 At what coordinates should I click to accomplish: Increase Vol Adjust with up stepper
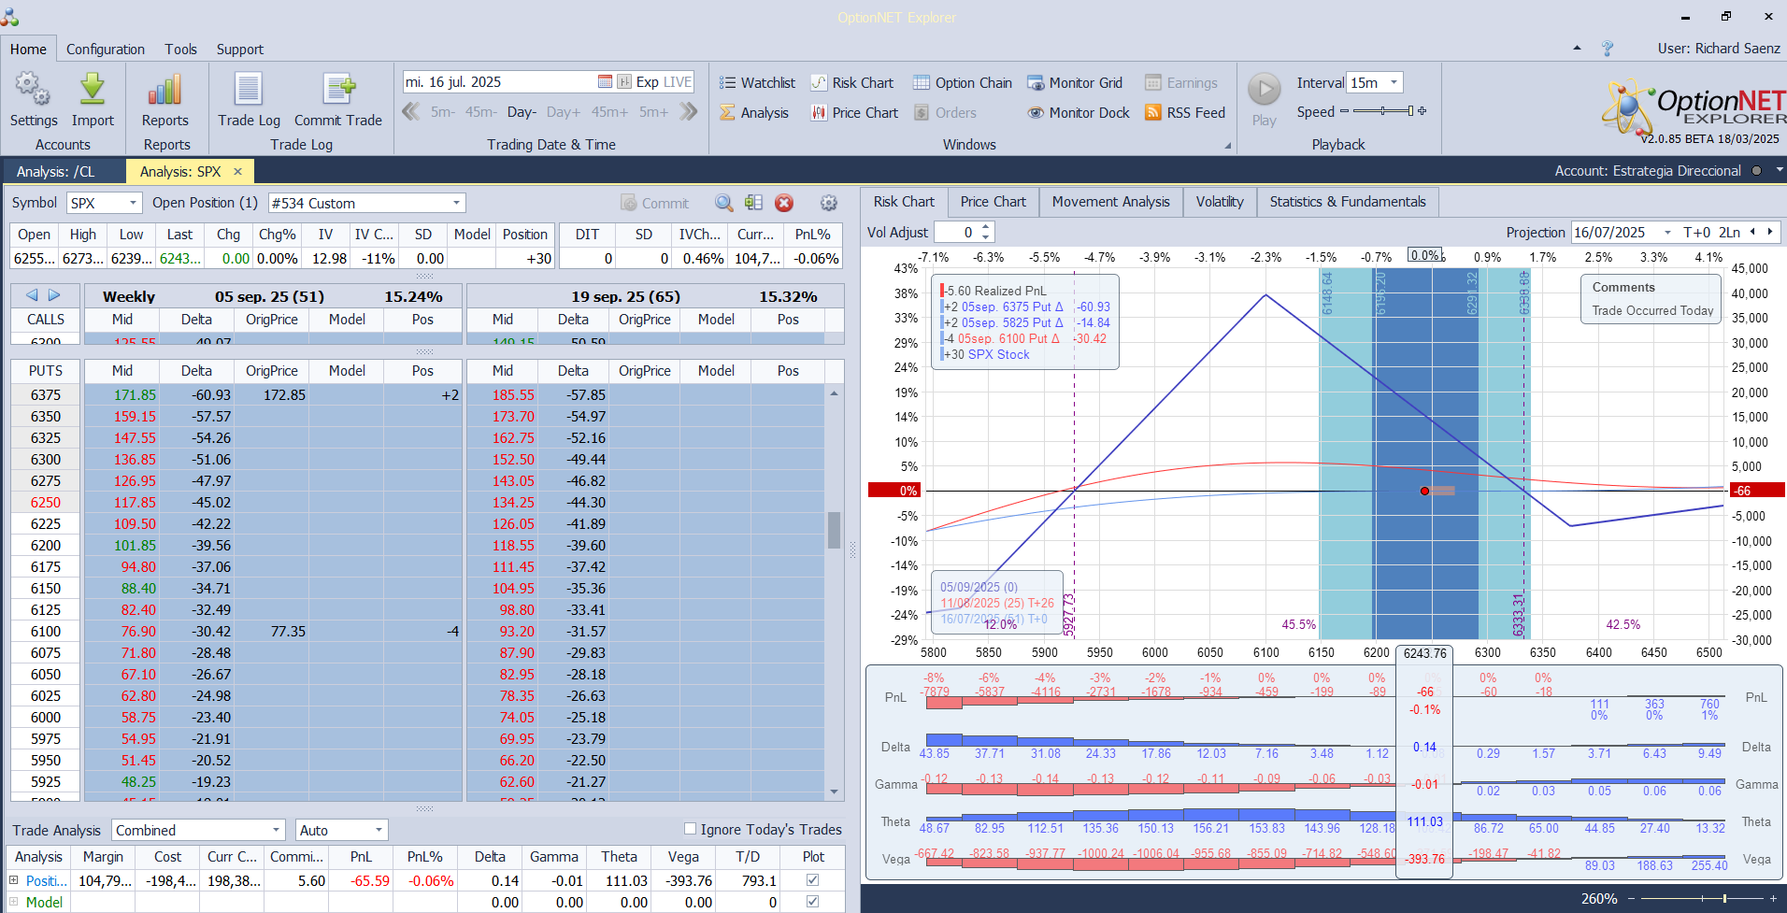985,227
